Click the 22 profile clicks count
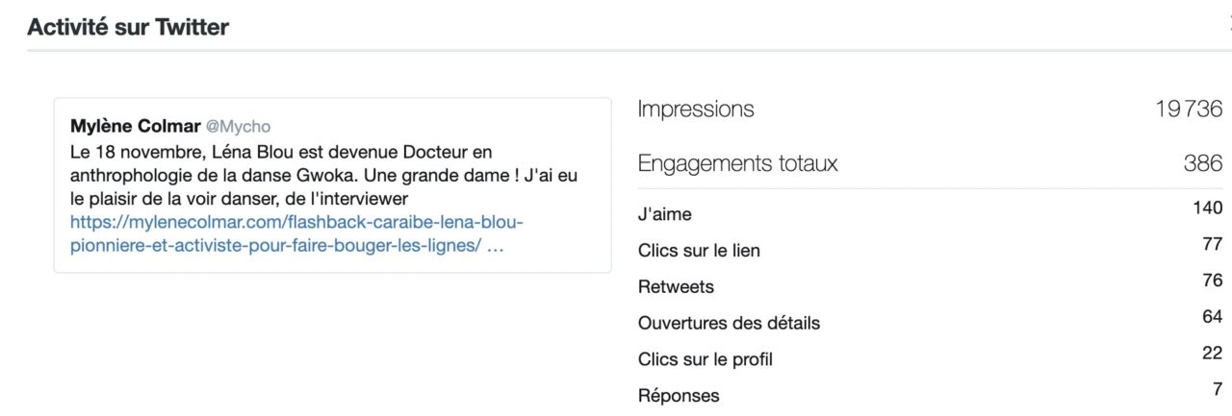The image size is (1232, 416). tap(1212, 353)
